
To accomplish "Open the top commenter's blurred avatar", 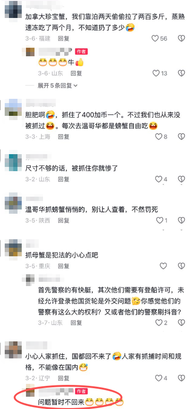I will (13, 9).
